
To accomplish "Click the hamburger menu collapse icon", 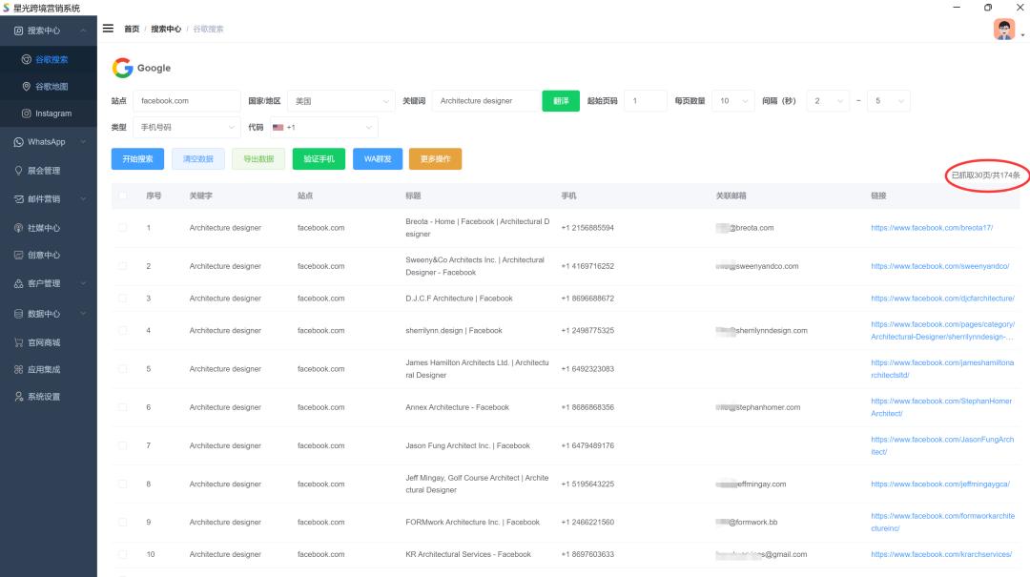I will 108,29.
